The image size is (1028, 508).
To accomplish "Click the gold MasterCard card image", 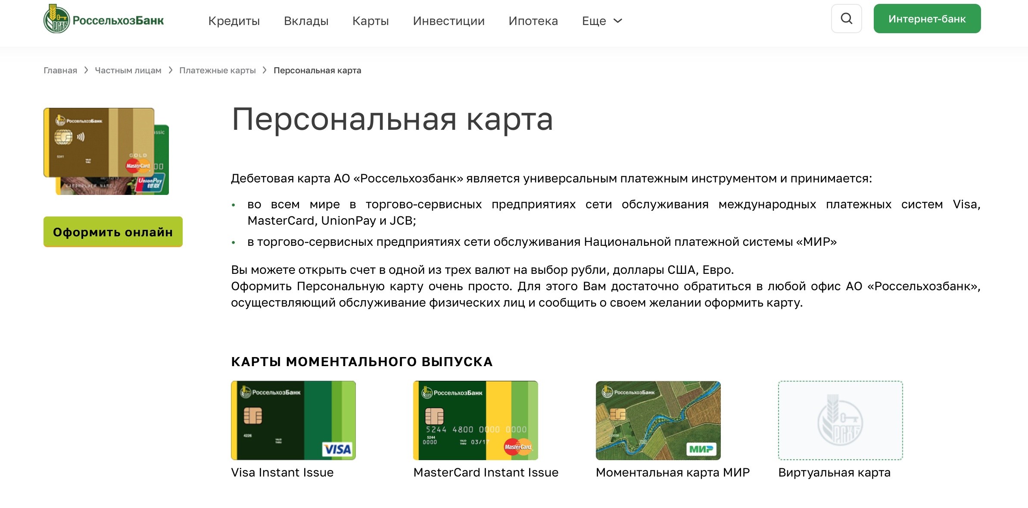I will pos(99,142).
